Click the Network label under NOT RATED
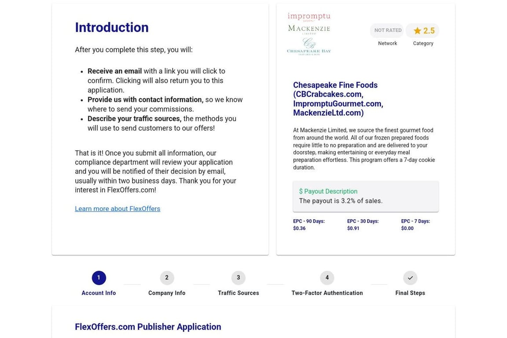The image size is (507, 338). point(387,43)
